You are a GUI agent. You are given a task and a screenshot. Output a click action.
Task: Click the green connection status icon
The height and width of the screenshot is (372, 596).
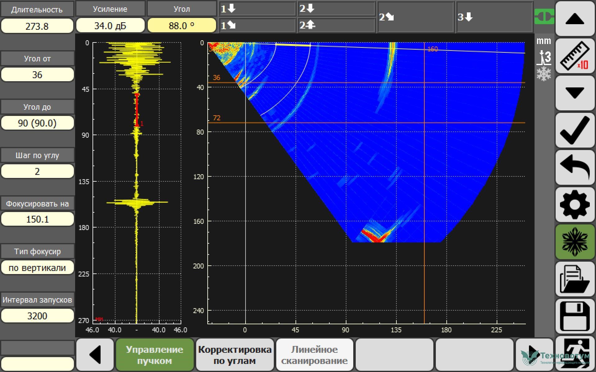pos(544,17)
